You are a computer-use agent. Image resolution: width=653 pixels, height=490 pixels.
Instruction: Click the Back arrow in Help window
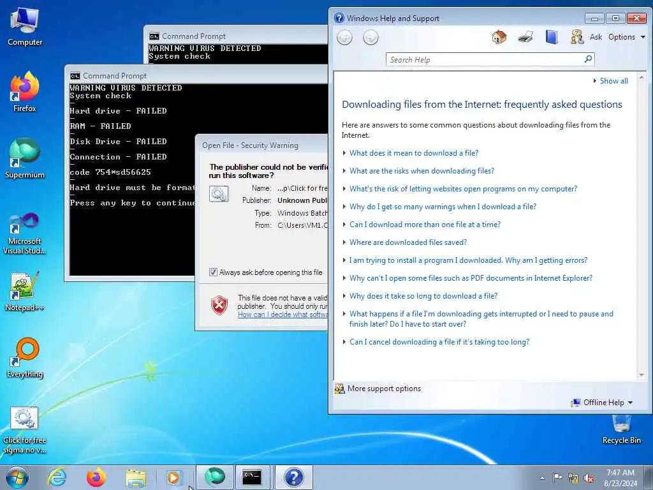point(344,38)
